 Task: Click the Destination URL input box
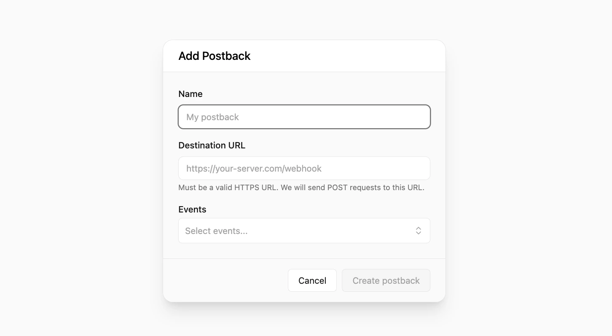[x=304, y=168]
